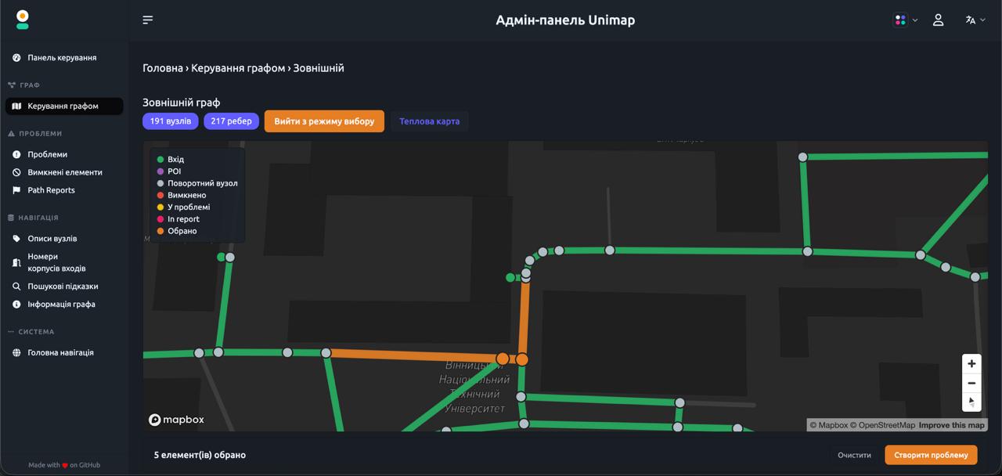This screenshot has height=476, width=1002.
Task: Click the Створити проблему button
Action: tap(931, 455)
